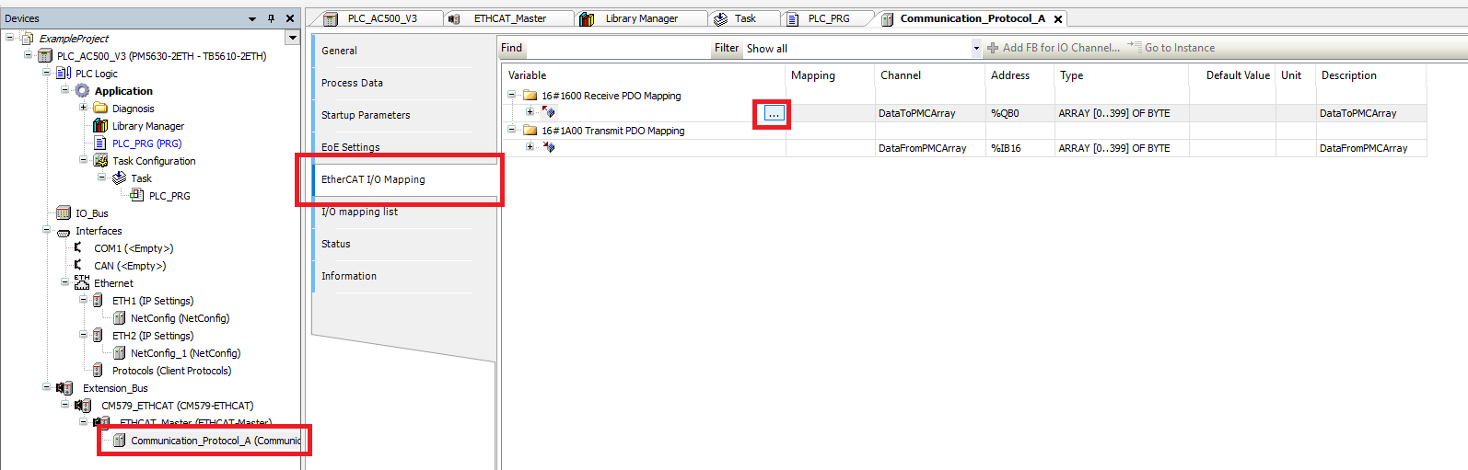Click inside the Find search field
The height and width of the screenshot is (470, 1468).
pyautogui.click(x=617, y=48)
